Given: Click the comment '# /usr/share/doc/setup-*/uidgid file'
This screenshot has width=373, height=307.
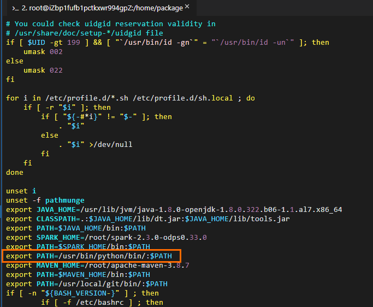Looking at the screenshot, I should (85, 33).
